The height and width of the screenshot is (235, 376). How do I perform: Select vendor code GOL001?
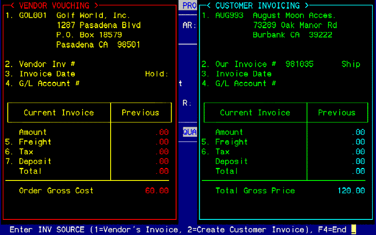pyautogui.click(x=32, y=16)
